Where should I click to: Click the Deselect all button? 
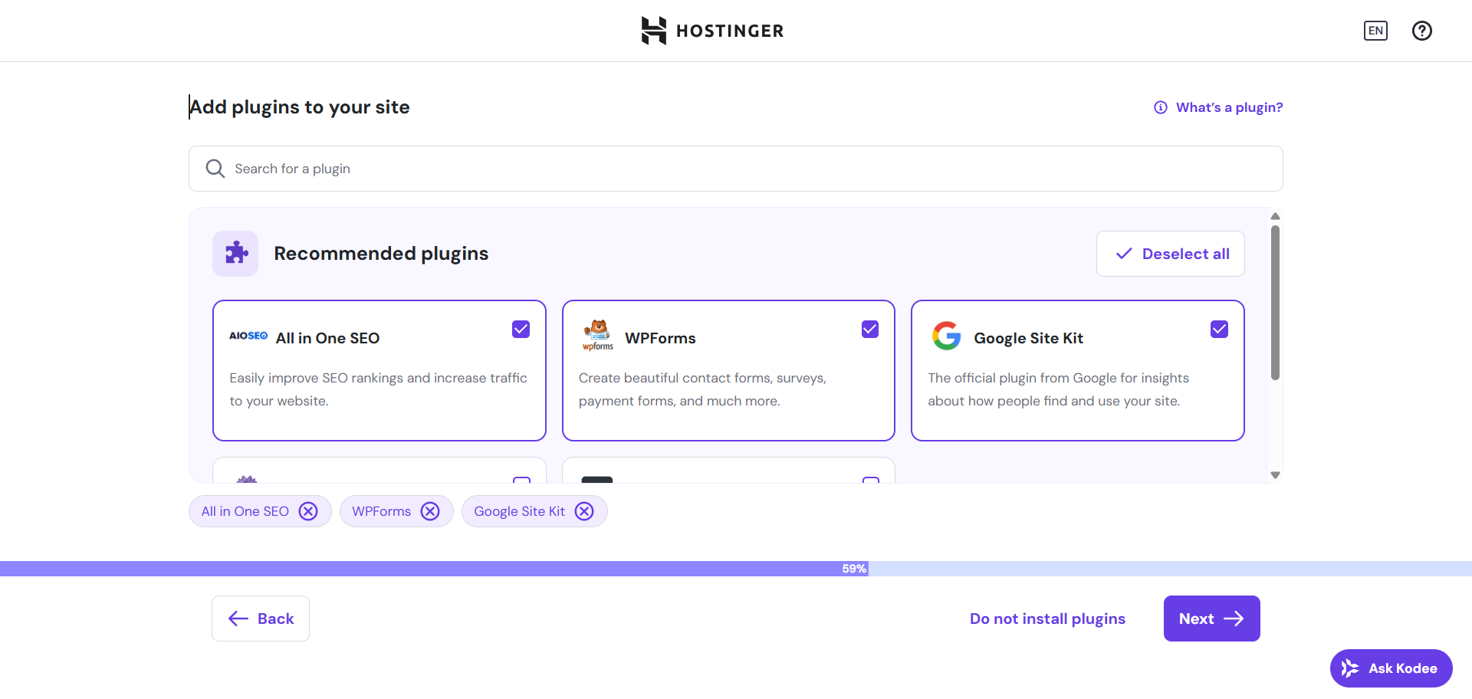pos(1171,254)
